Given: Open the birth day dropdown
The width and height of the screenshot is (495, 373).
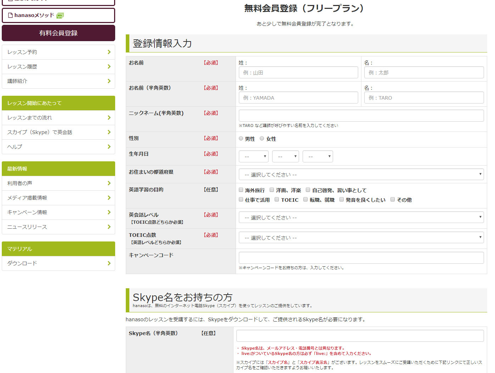Looking at the screenshot, I should pyautogui.click(x=318, y=156).
